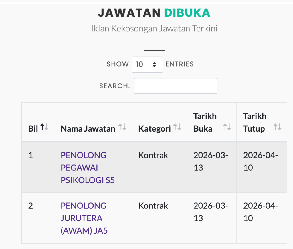Viewport: 293px width, 249px height.
Task: Click the Tarikh Buka sort arrows icon
Action: (227, 128)
